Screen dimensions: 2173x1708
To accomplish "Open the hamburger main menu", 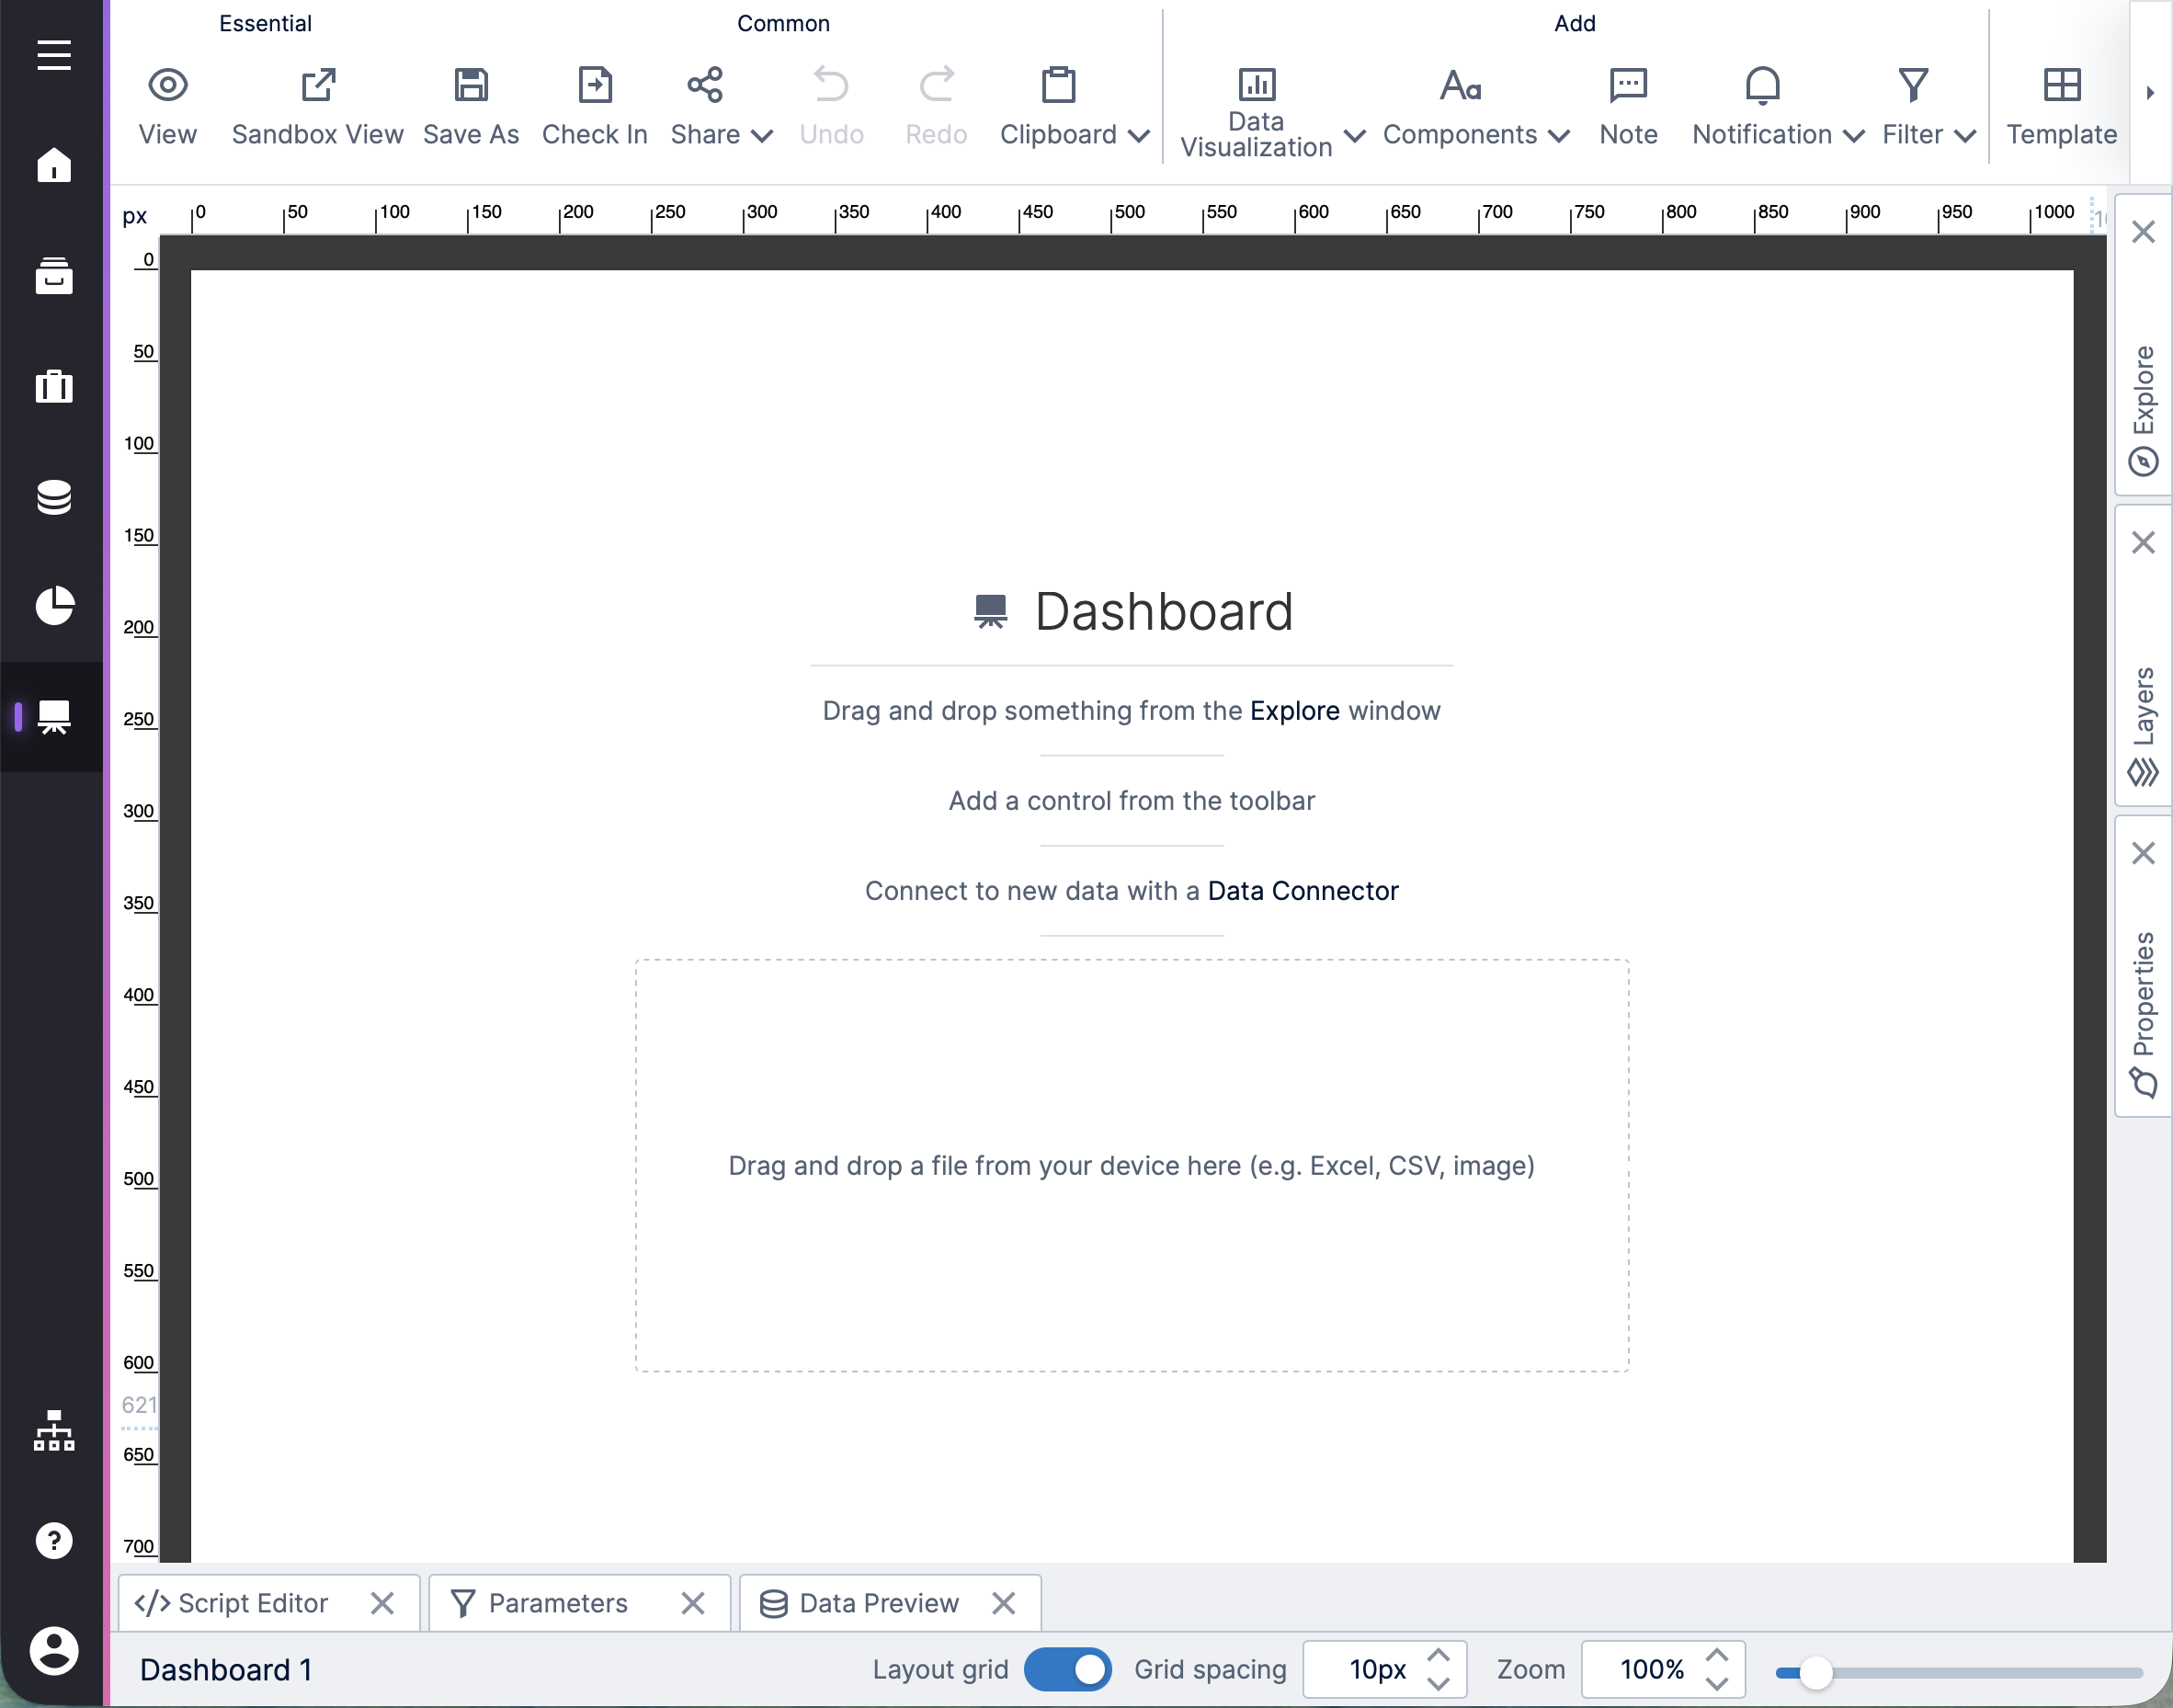I will coord(54,55).
